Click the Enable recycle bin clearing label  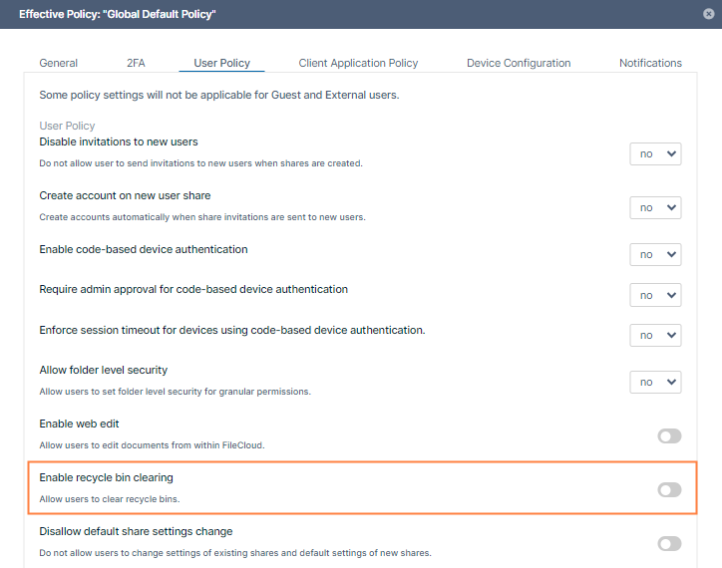click(106, 478)
